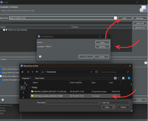The height and width of the screenshot is (121, 148).
Task: Click '06-08-2025 13:59' date cell
Action: click(x=77, y=96)
